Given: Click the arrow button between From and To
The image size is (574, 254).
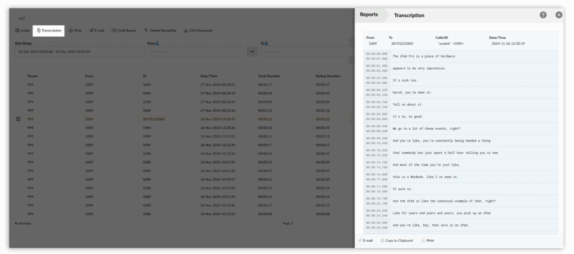Looking at the screenshot, I should [x=252, y=51].
